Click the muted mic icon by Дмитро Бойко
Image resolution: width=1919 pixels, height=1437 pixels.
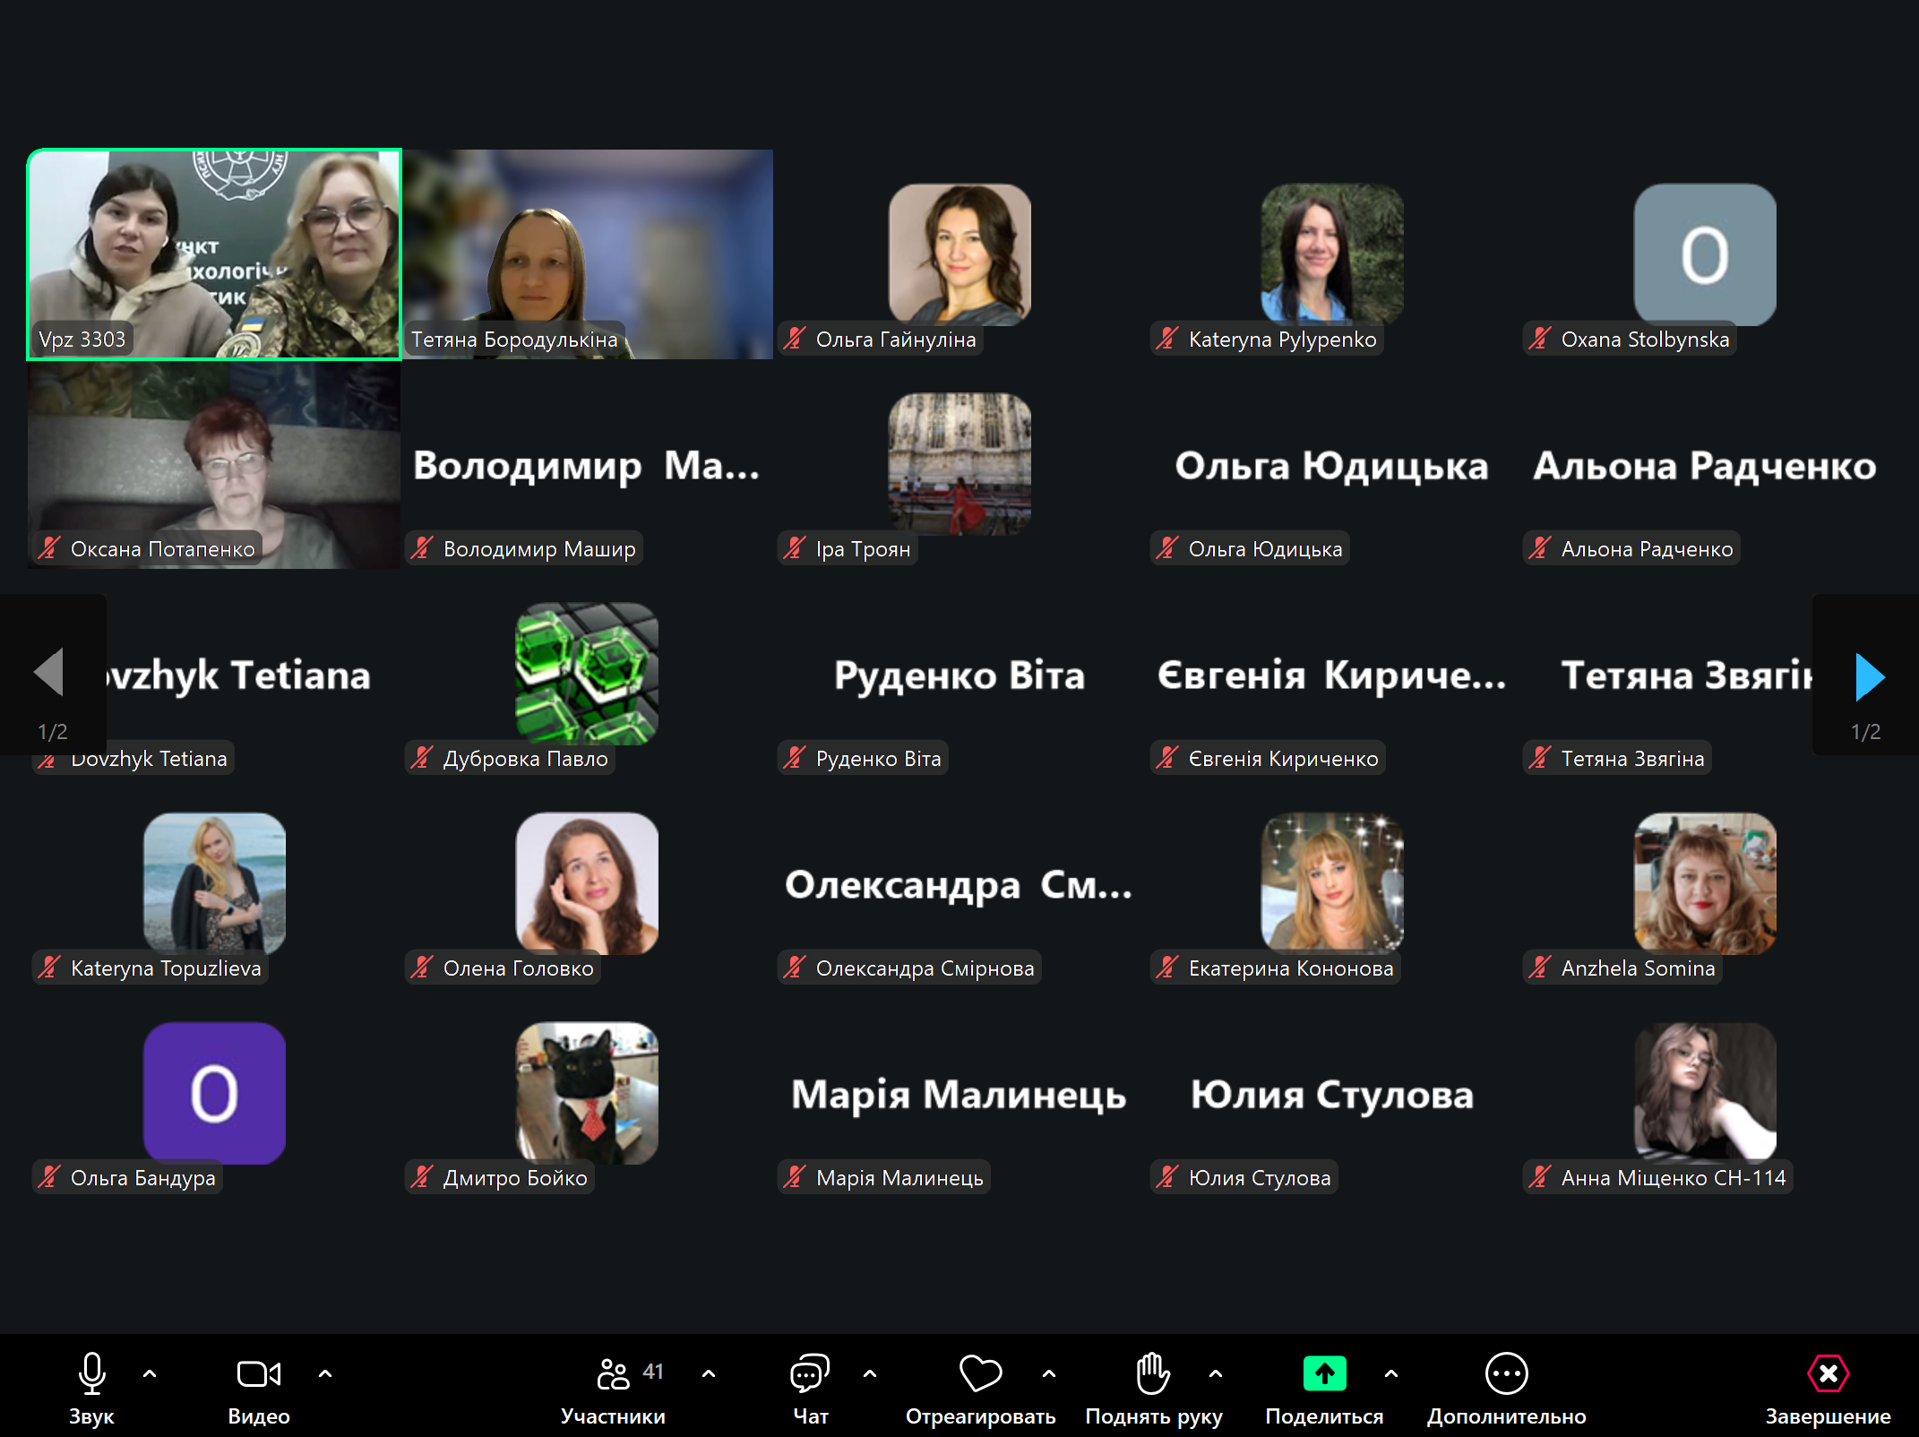(422, 1177)
